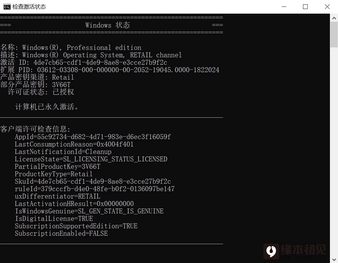The image size is (338, 263).
Task: Click the 扩展 PID line
Action: point(110,70)
